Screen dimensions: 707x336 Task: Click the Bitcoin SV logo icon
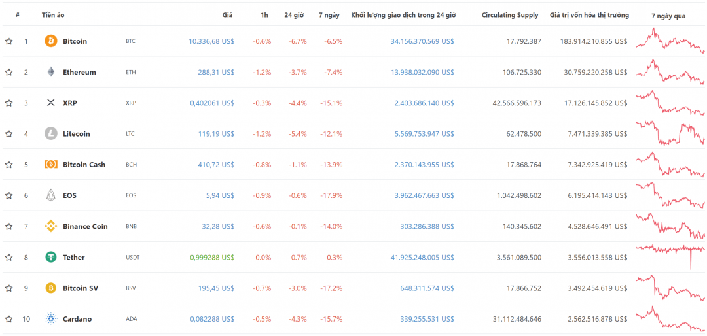pos(51,288)
